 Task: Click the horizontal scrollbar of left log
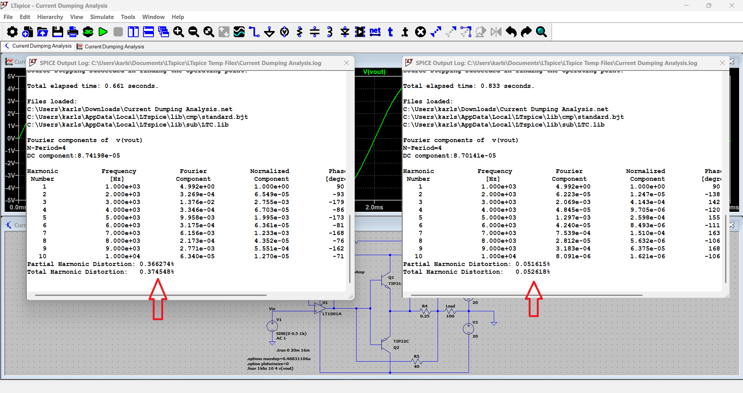150,295
